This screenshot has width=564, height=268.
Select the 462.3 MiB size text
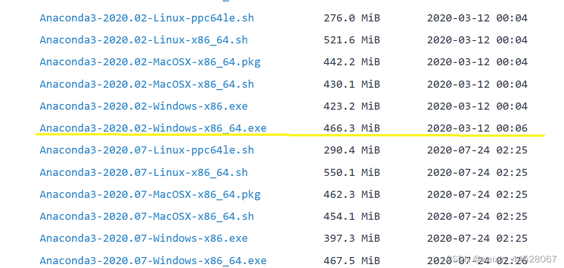coord(352,195)
